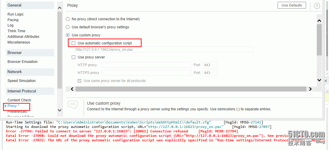
Task: Click the Browser section header
Action: click(x=30, y=52)
